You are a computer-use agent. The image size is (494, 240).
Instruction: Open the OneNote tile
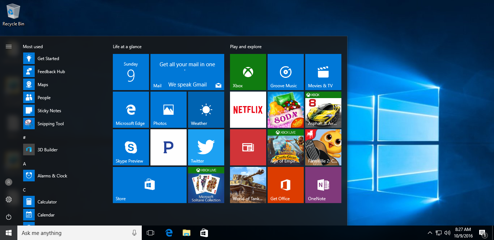click(323, 185)
